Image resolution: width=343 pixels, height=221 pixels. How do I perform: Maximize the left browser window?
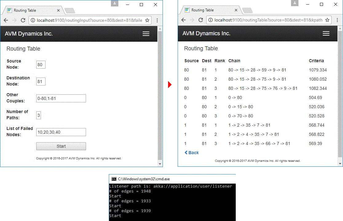click(141, 5)
